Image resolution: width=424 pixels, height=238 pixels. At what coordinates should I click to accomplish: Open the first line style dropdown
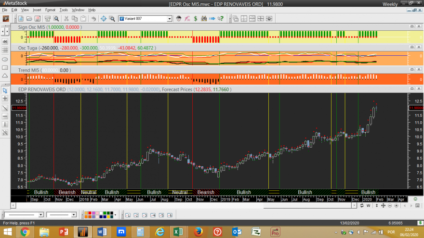pos(41,215)
